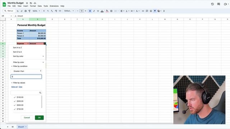Viewport: 230px width, 129px height.
Task: Click the merge cells icon
Action: pos(116,11)
